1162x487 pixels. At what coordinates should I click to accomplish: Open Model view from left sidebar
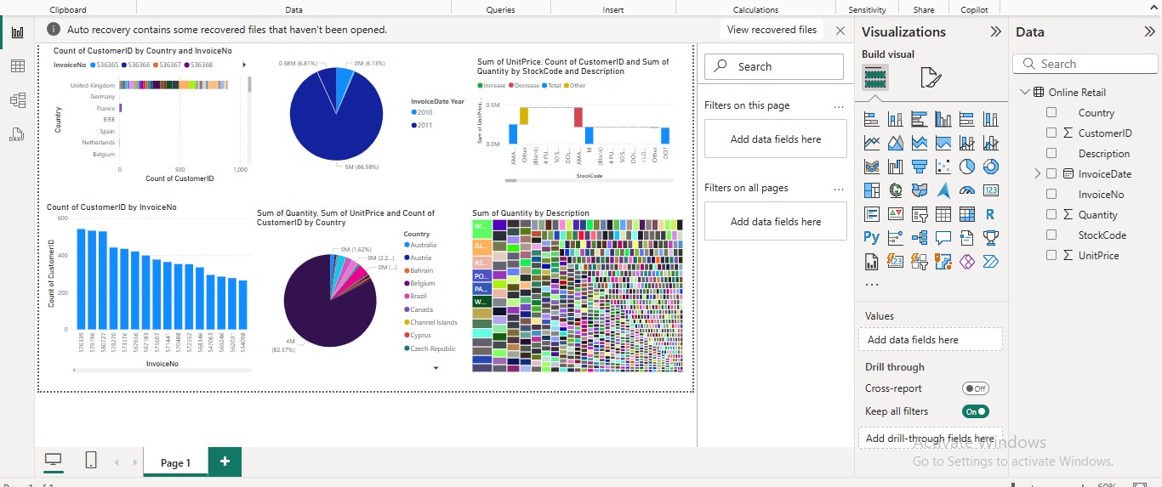click(17, 100)
